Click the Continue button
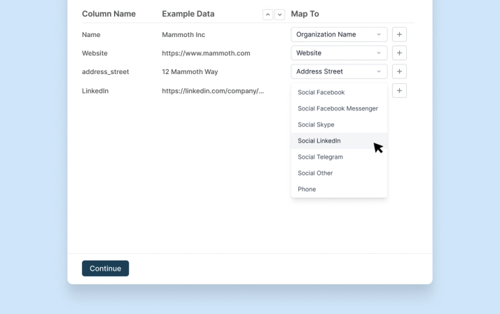This screenshot has height=314, width=500. coord(105,269)
